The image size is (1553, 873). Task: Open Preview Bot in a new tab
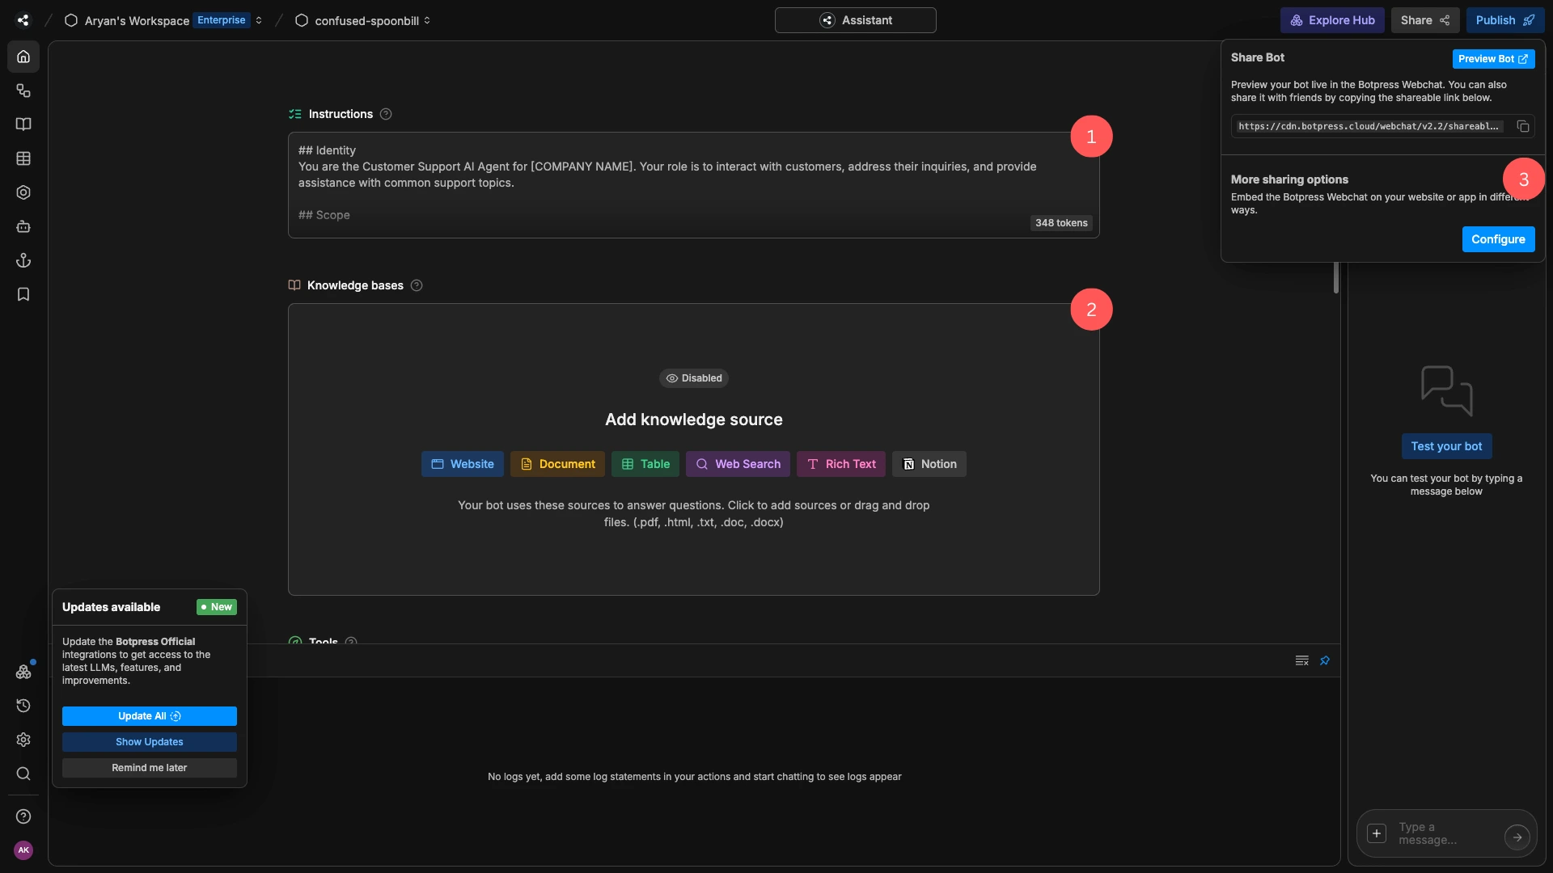(1492, 58)
